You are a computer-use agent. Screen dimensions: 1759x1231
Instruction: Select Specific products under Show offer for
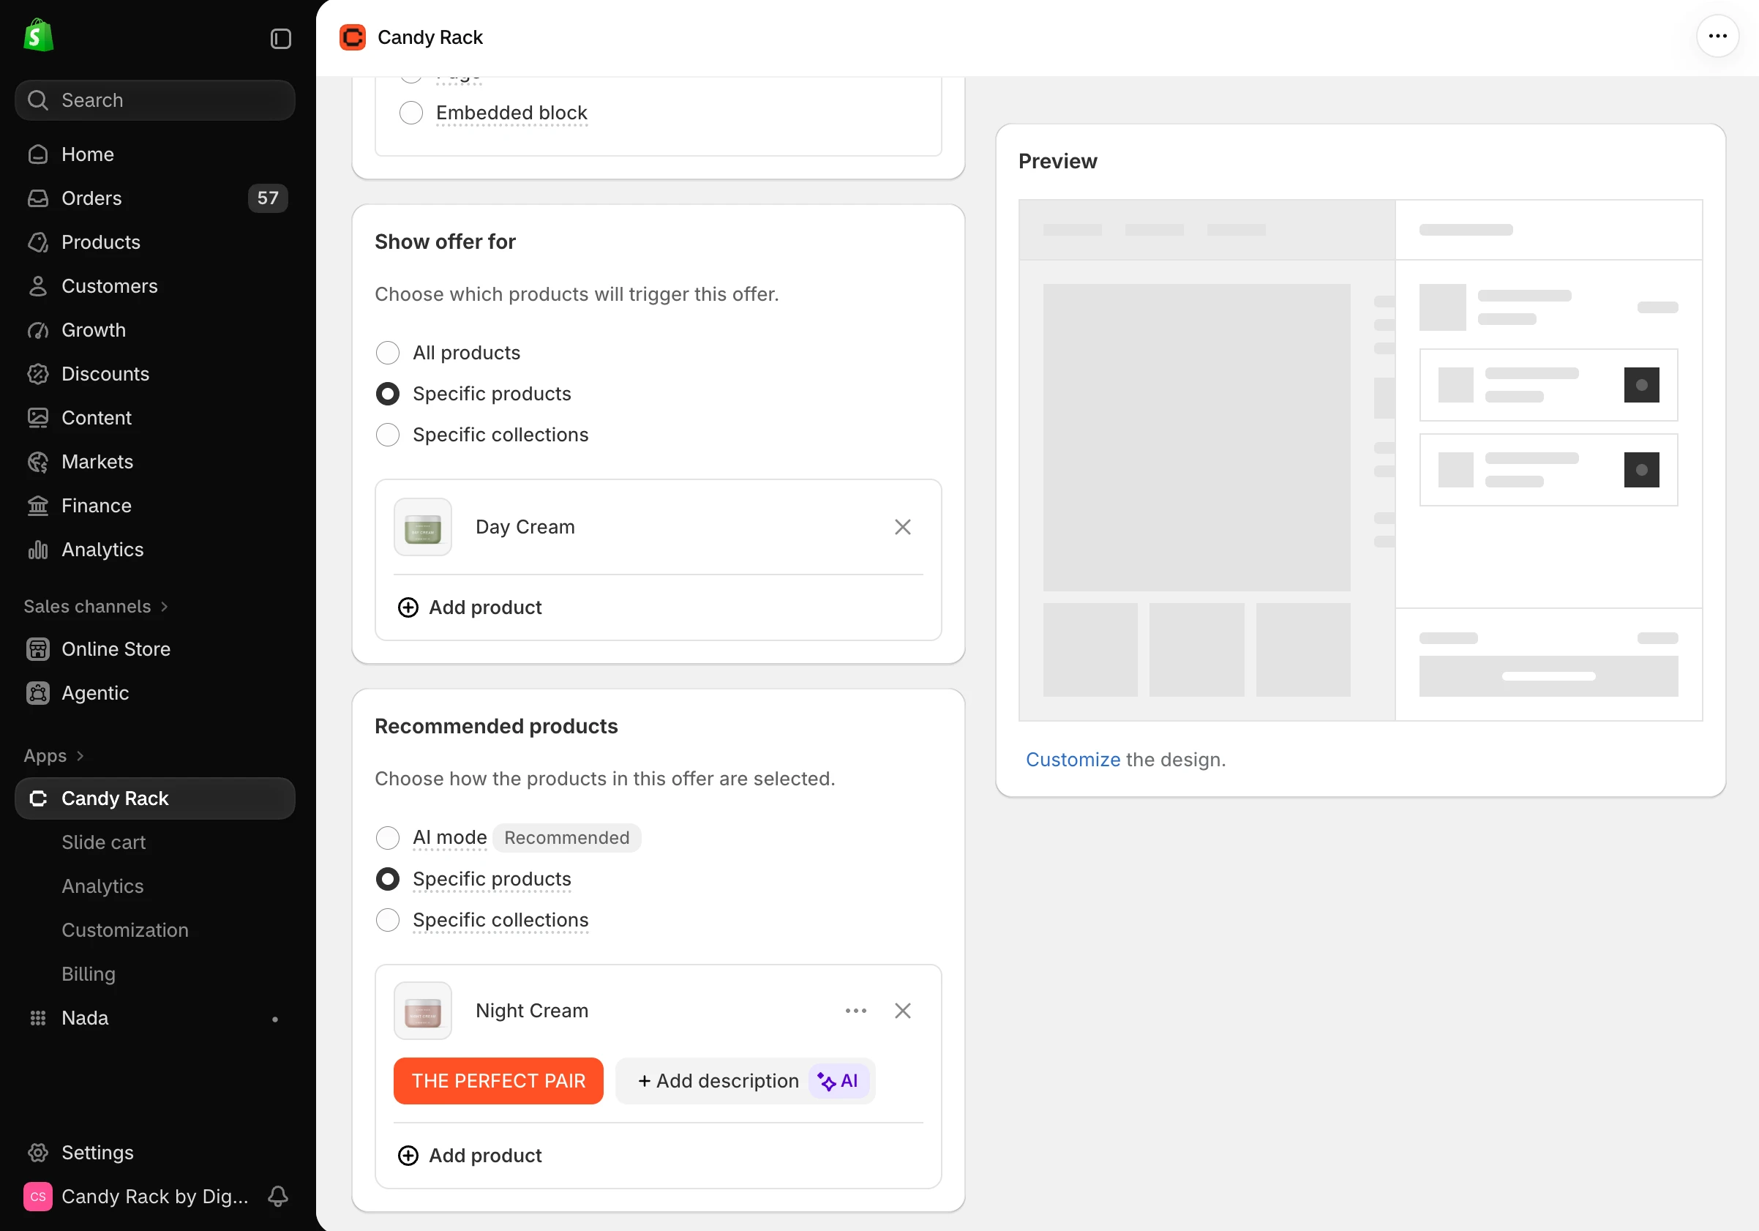pyautogui.click(x=388, y=394)
